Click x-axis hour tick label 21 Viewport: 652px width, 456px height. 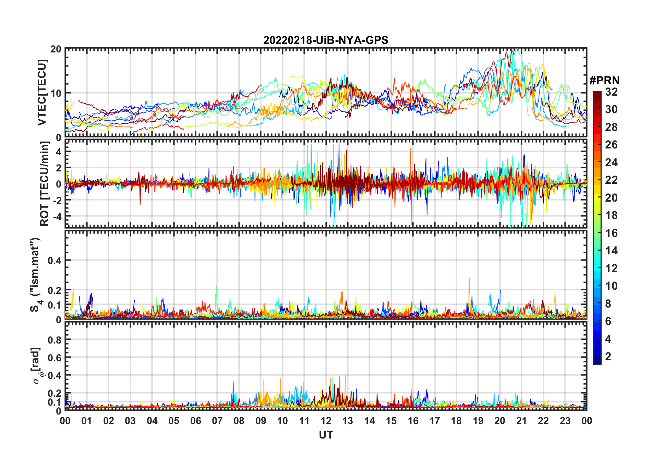522,421
